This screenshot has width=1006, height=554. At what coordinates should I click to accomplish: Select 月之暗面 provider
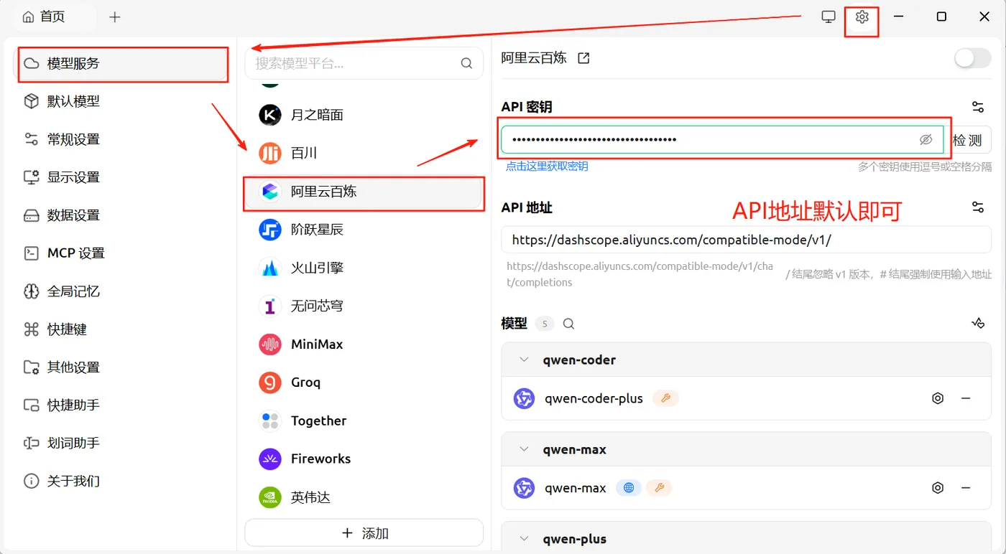pos(364,115)
